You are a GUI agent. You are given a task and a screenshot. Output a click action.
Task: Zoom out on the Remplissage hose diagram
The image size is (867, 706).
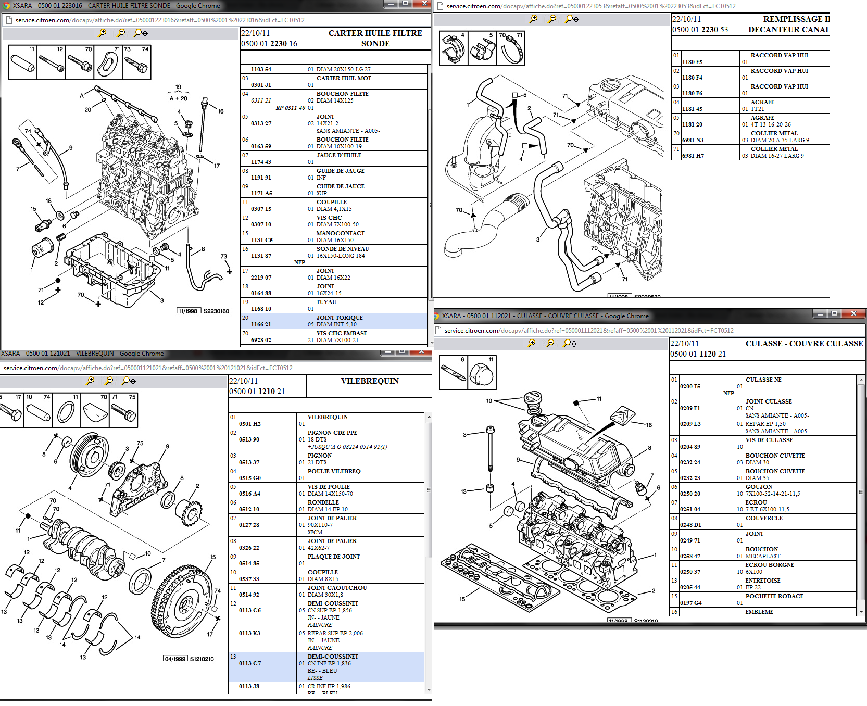[552, 19]
